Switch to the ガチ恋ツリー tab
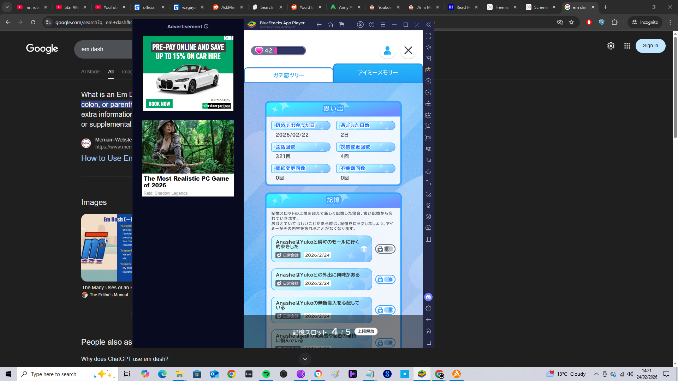Viewport: 678px width, 381px height. coord(288,75)
